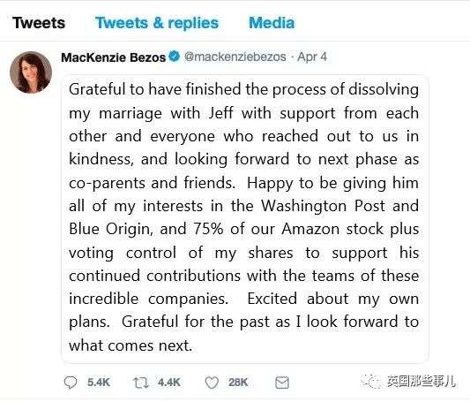The image size is (470, 402).
Task: Open MacKenzie Bezos profile photo
Action: pyautogui.click(x=31, y=72)
